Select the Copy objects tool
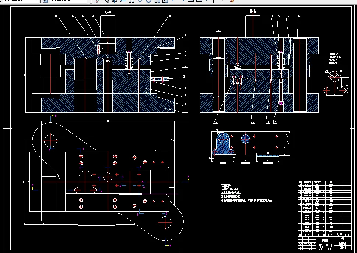 point(107,1)
